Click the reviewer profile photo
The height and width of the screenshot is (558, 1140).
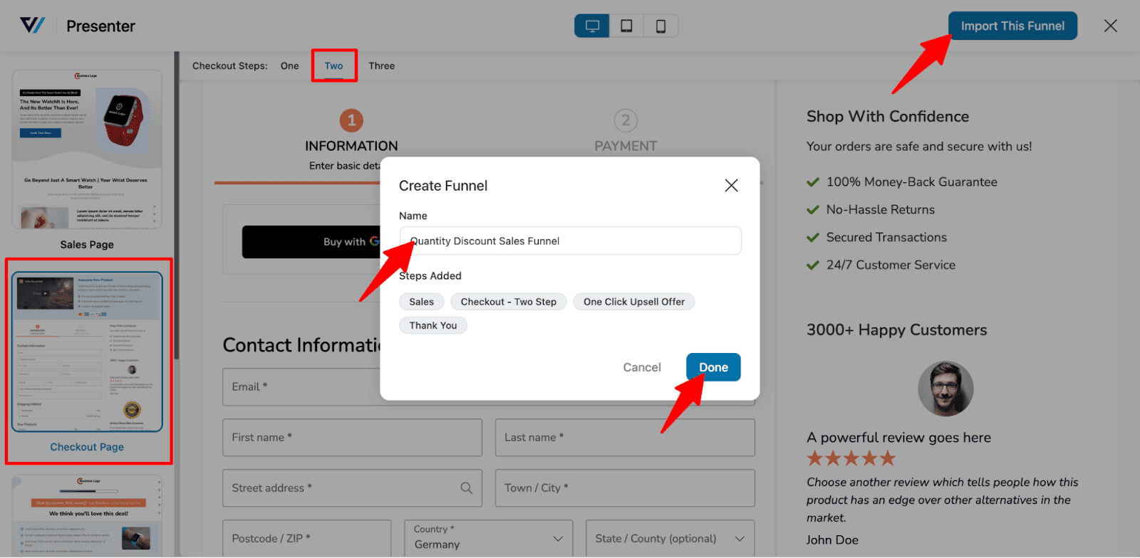click(x=945, y=389)
